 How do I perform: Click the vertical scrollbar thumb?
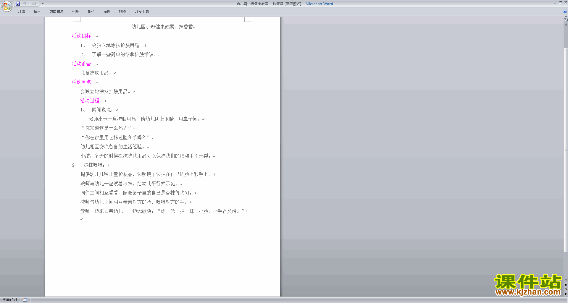566,150
